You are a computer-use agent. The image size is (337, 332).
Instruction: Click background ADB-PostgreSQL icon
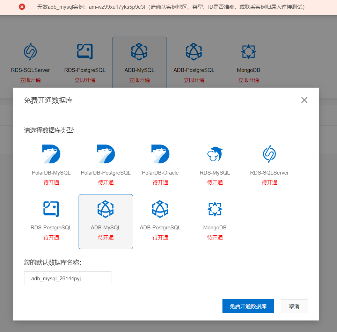[194, 52]
